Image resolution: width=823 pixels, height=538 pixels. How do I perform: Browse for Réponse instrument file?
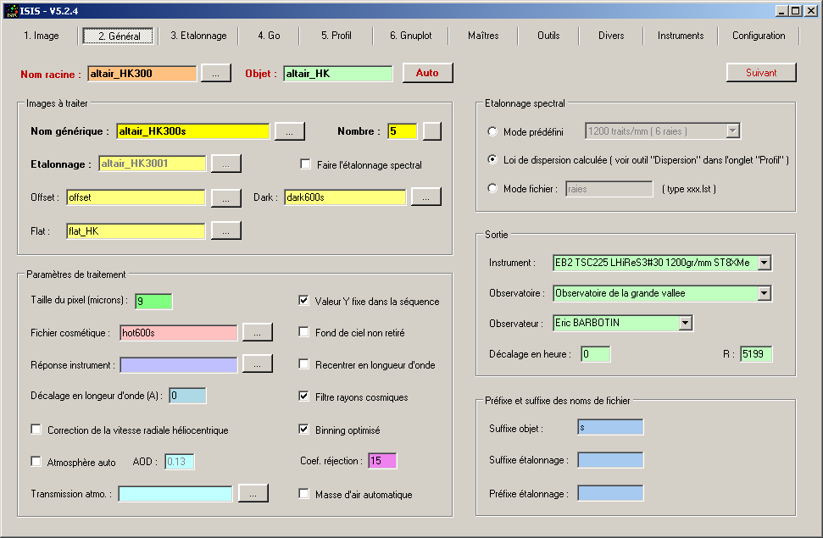click(258, 364)
